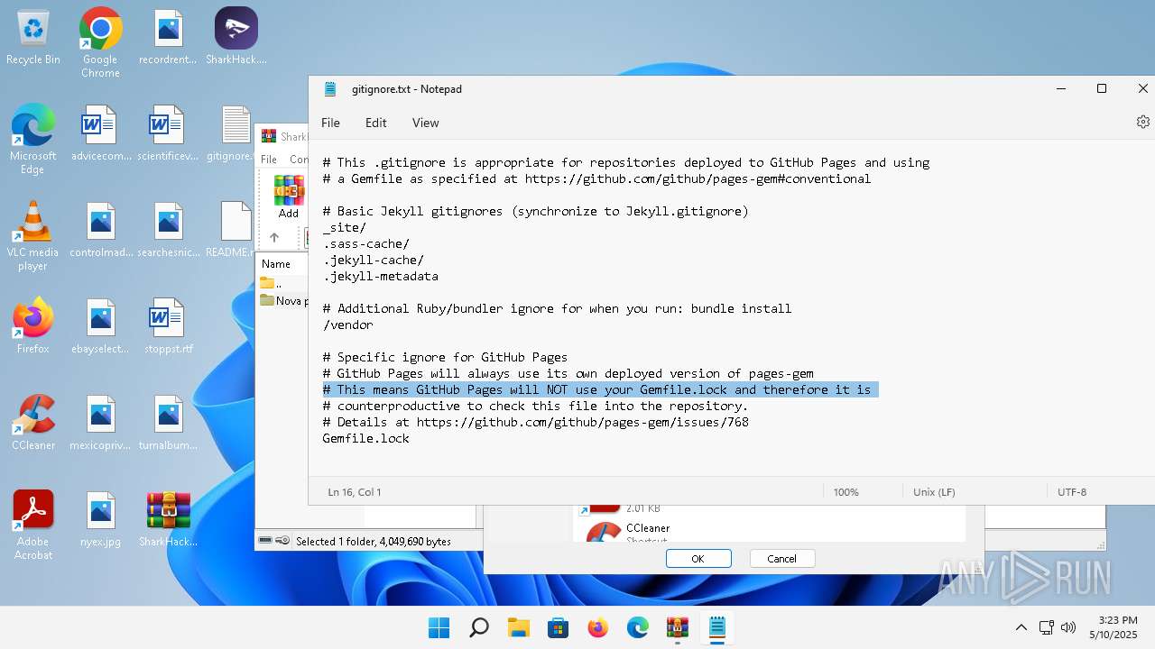The image size is (1155, 649).
Task: Maximize the Notepad window
Action: (1102, 88)
